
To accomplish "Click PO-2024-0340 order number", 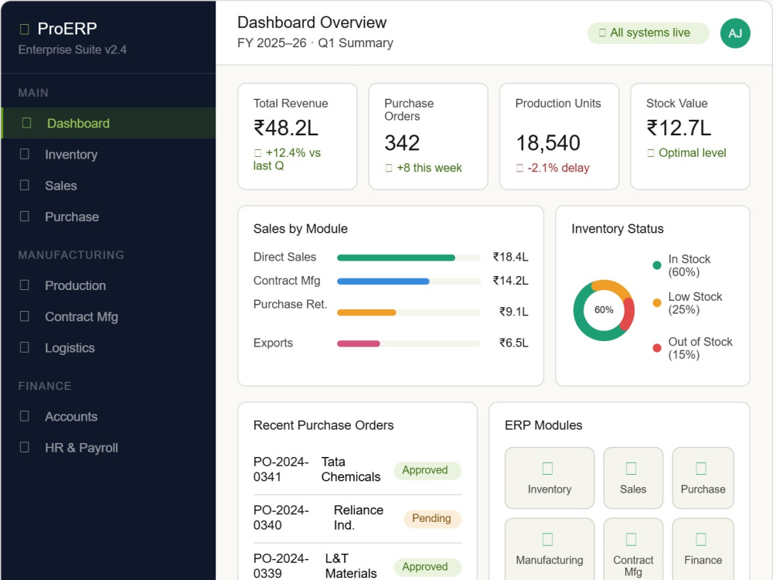I will point(281,517).
